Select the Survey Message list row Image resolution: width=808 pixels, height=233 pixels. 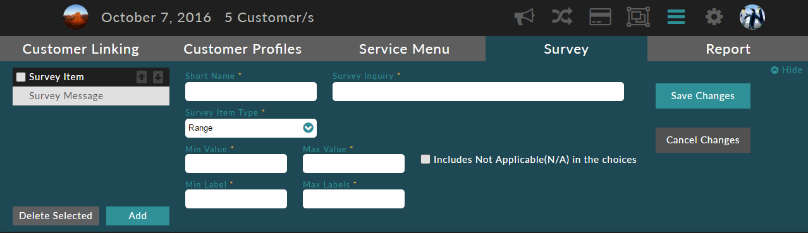click(x=91, y=96)
